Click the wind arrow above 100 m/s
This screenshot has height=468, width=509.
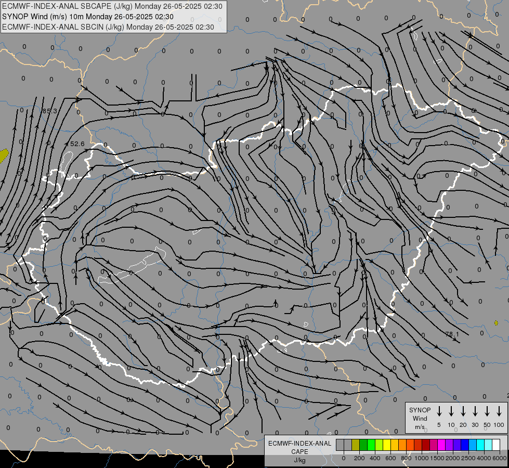pos(499,411)
